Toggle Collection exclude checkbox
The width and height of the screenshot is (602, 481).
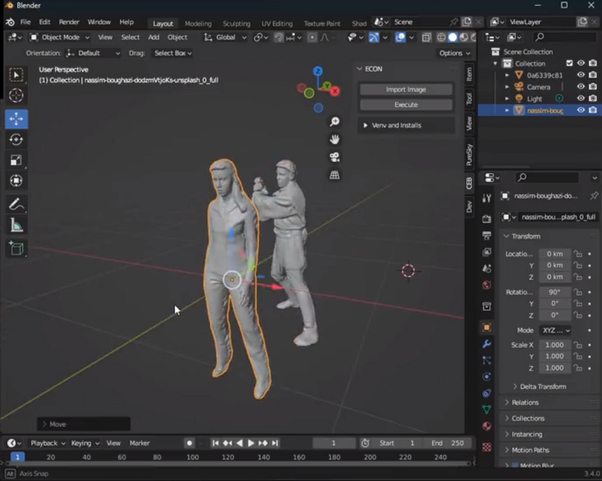[570, 63]
